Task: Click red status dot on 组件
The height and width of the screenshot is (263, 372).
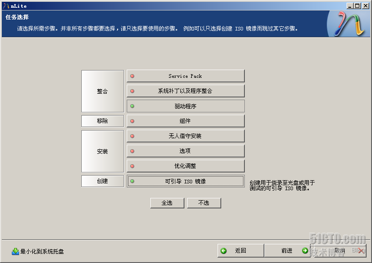Action: click(x=132, y=121)
